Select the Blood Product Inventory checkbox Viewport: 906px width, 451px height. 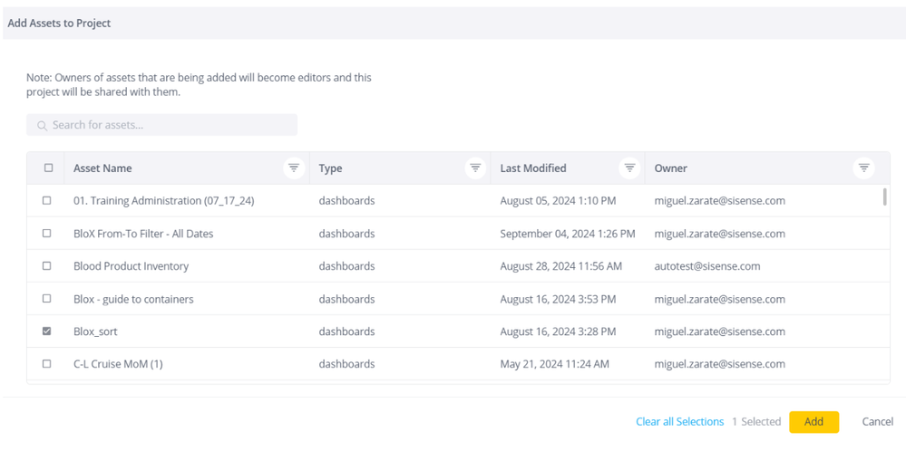[47, 266]
